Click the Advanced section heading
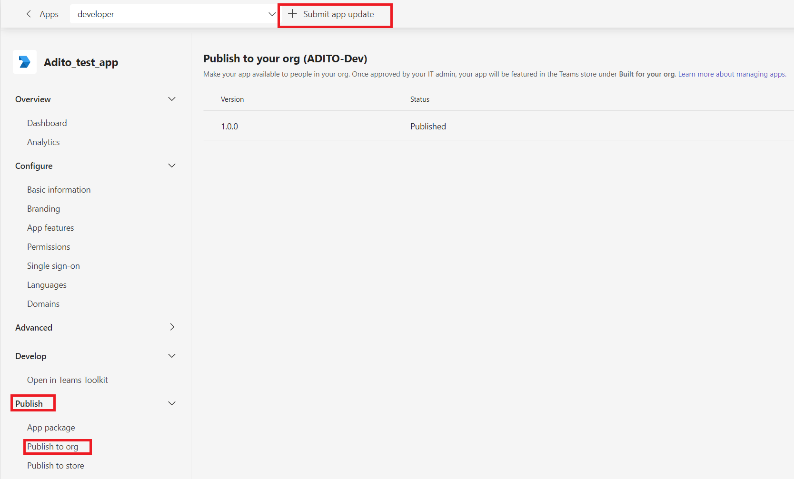Image resolution: width=794 pixels, height=479 pixels. point(34,327)
